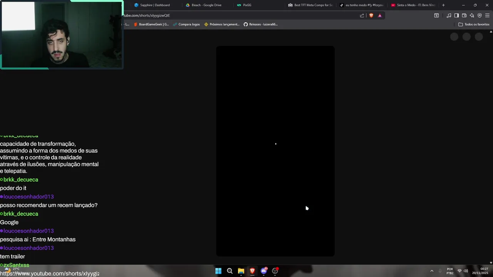Open OBS Studio taskbar icon
The width and height of the screenshot is (493, 277).
(275, 271)
